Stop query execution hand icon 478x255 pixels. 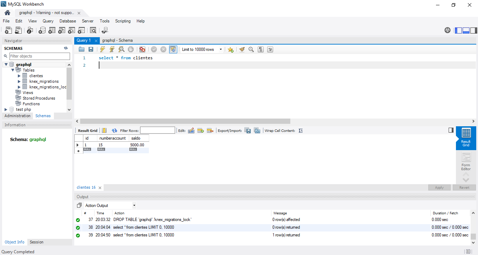coord(131,49)
